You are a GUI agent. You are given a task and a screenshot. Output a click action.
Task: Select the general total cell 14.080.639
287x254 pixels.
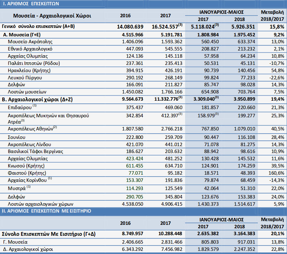tap(130, 27)
